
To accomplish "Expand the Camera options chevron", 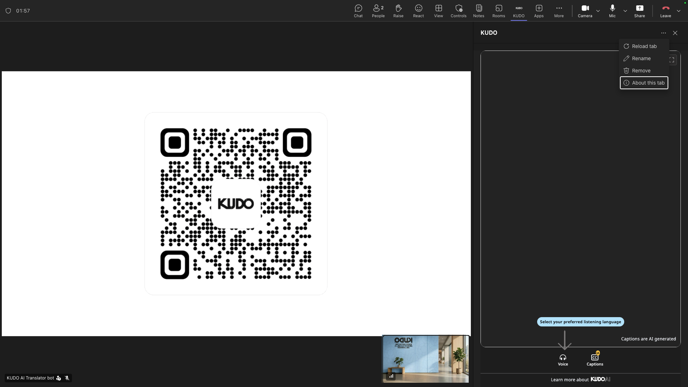I will 598,11.
